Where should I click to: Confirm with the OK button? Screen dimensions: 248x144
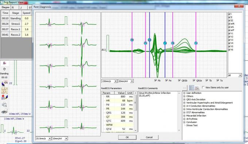[127, 137]
